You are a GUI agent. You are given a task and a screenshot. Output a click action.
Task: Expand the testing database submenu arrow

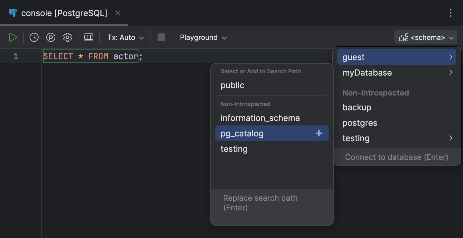451,138
